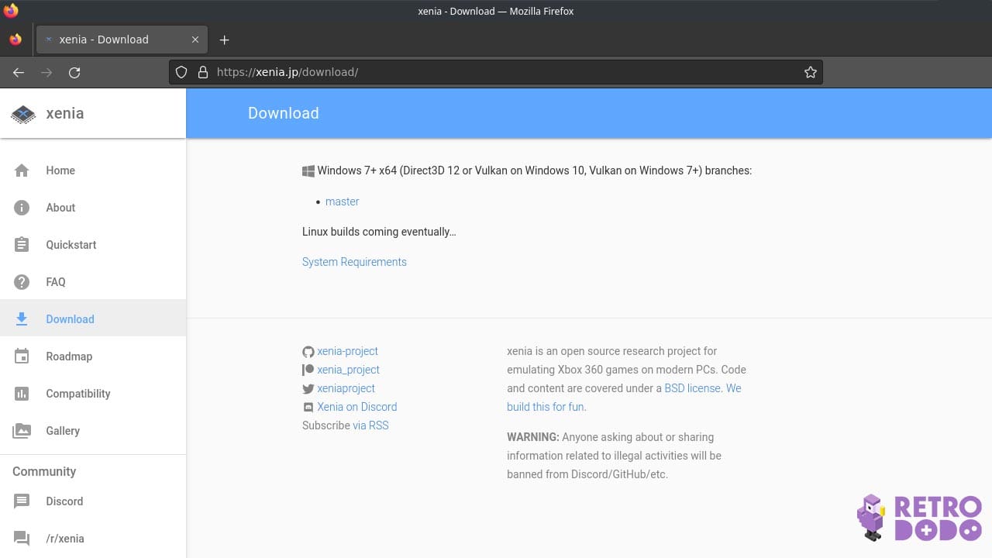Open the Xenia on Discord link
Image resolution: width=992 pixels, height=558 pixels.
(356, 407)
